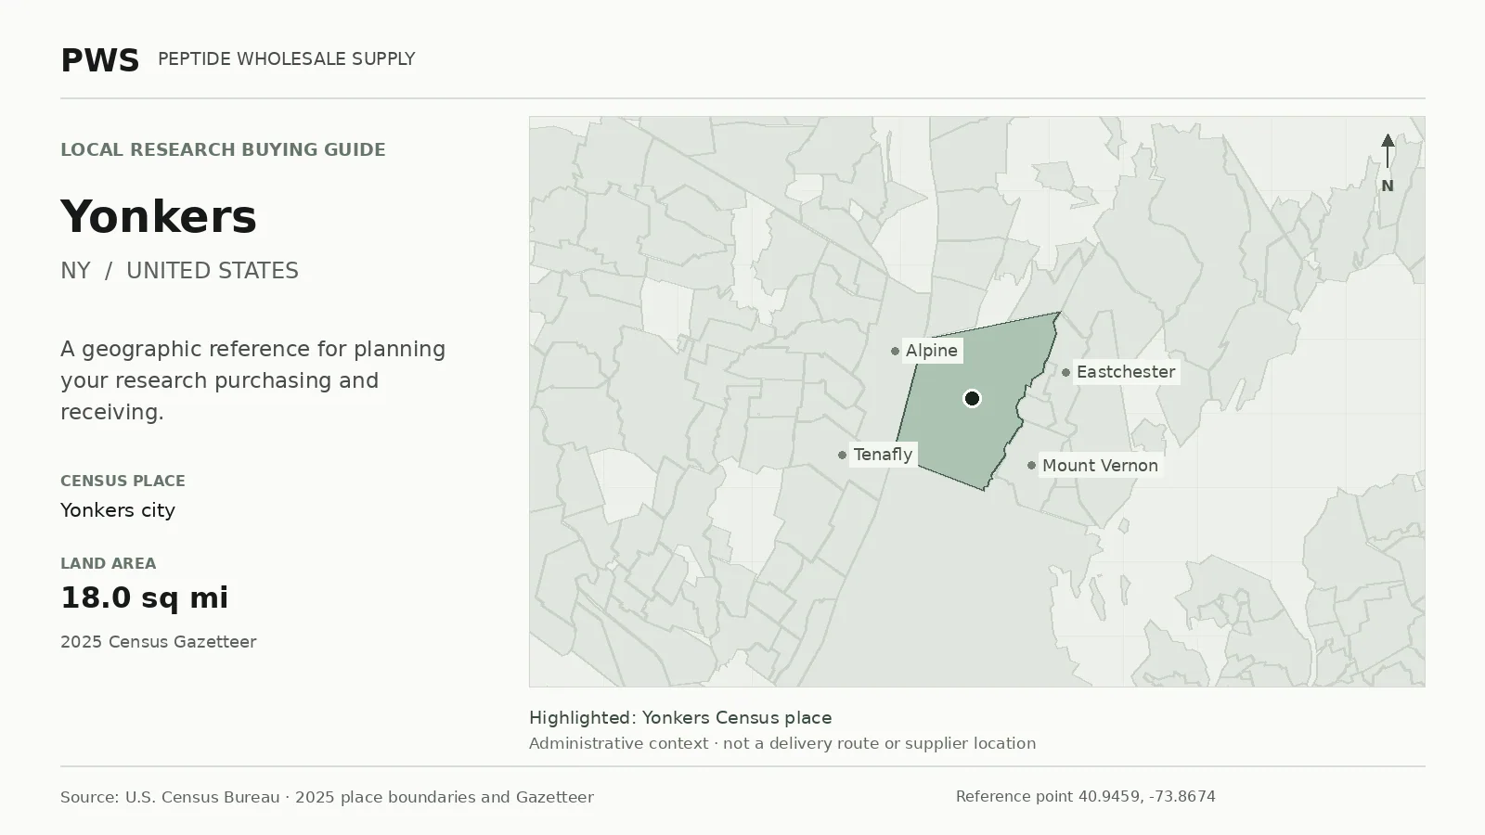The height and width of the screenshot is (835, 1485).
Task: Click the 'Yonkers city' value
Action: 118,510
